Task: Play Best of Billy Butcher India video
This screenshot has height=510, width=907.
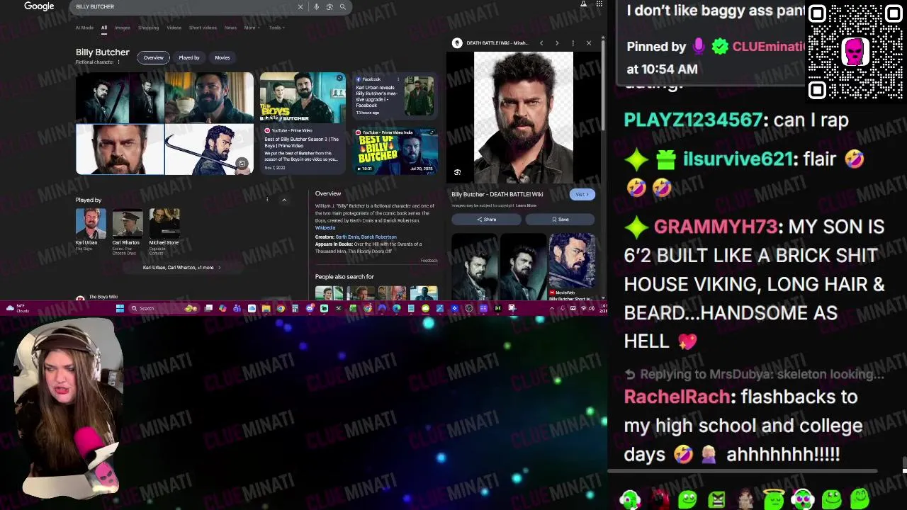Action: point(395,150)
